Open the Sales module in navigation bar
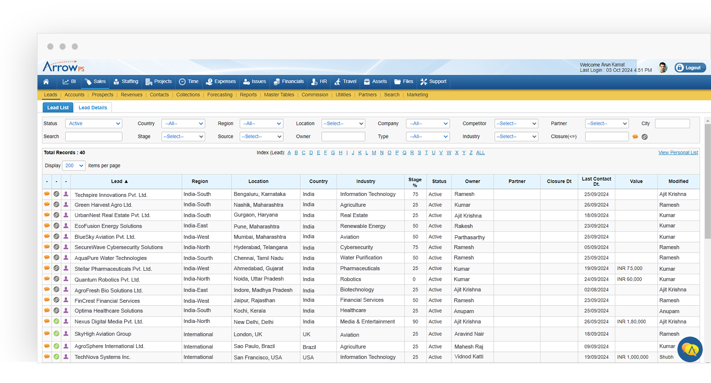This screenshot has height=383, width=711. point(96,82)
